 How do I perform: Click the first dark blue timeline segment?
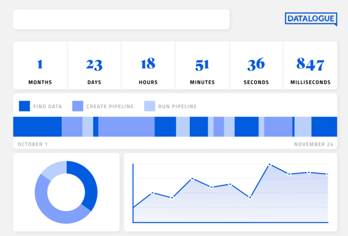pos(37,127)
